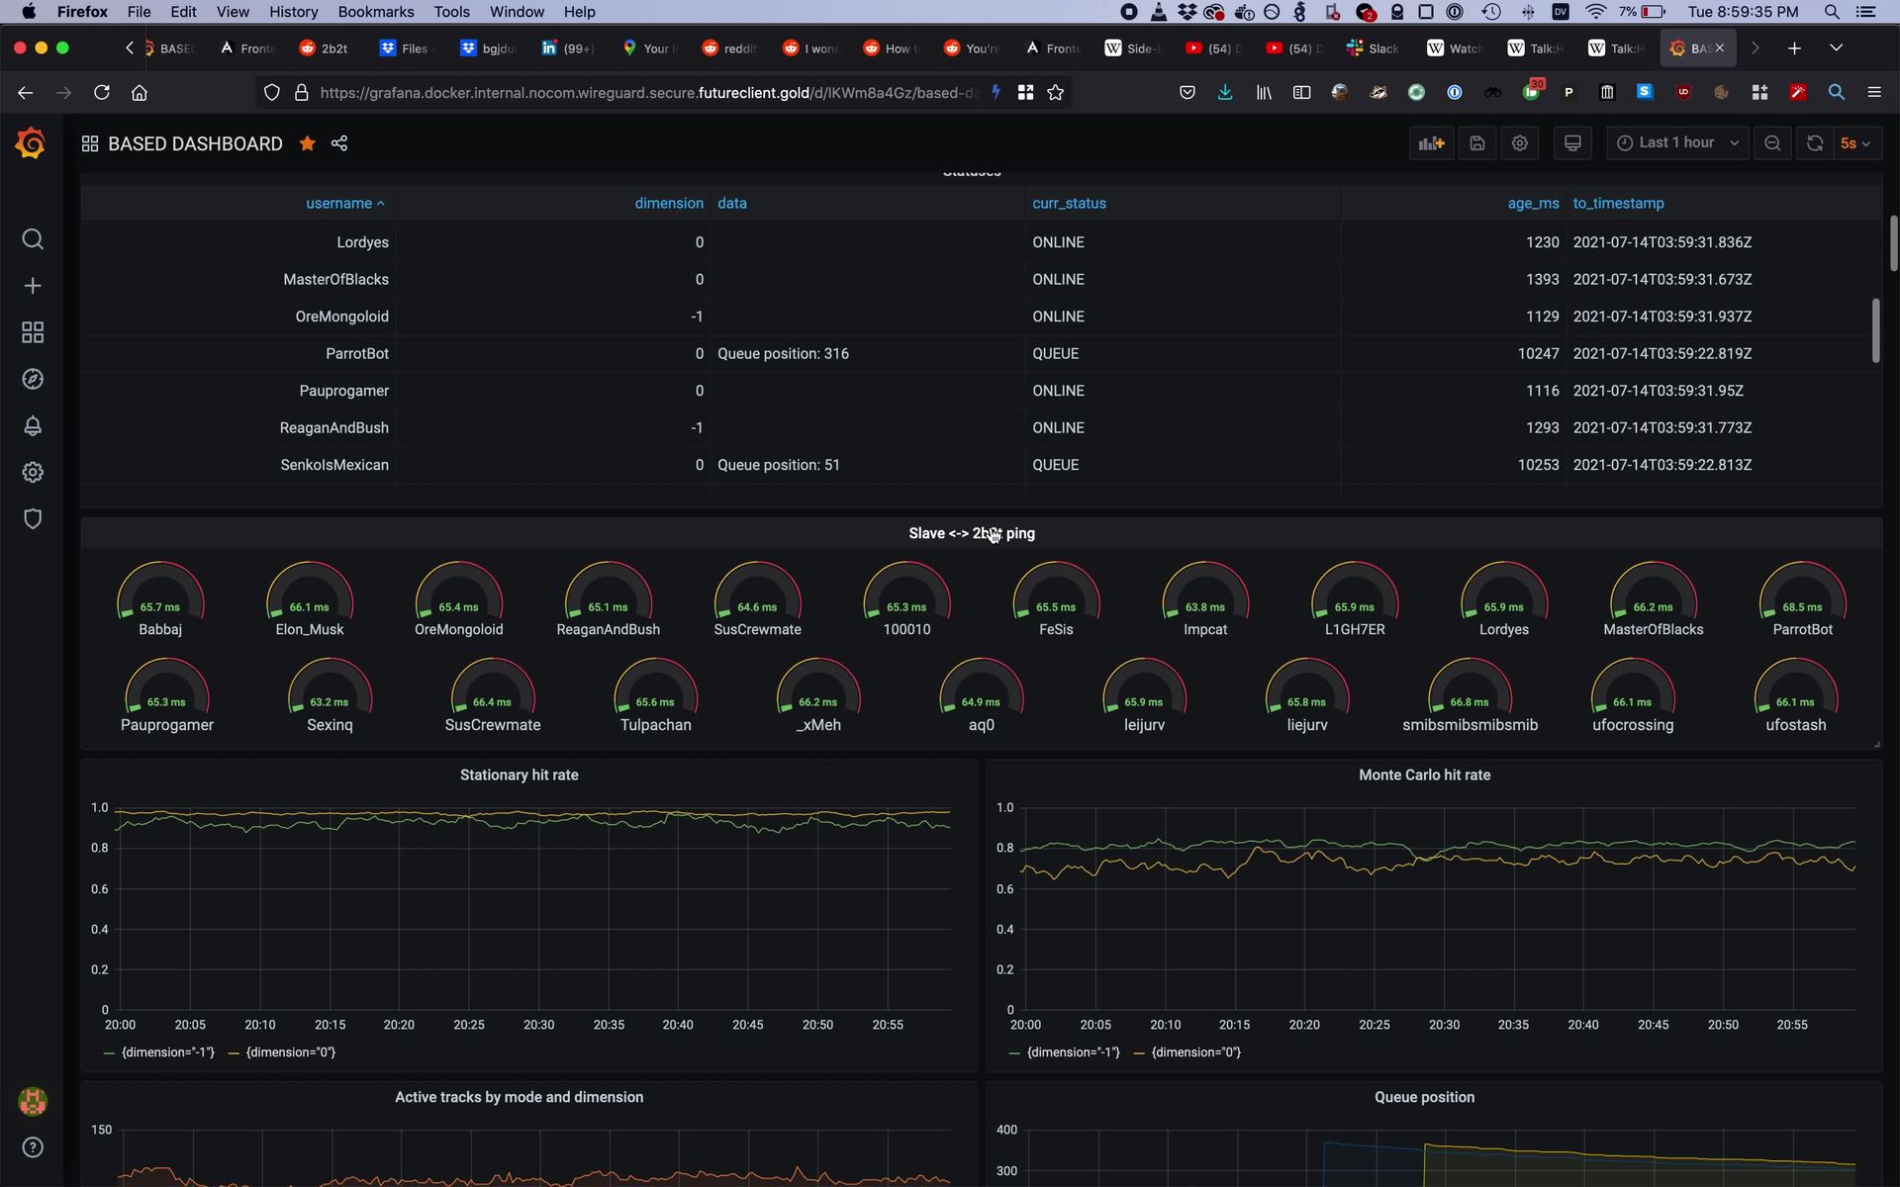The width and height of the screenshot is (1900, 1187).
Task: Sort table by to_timestamp column
Action: click(1618, 203)
